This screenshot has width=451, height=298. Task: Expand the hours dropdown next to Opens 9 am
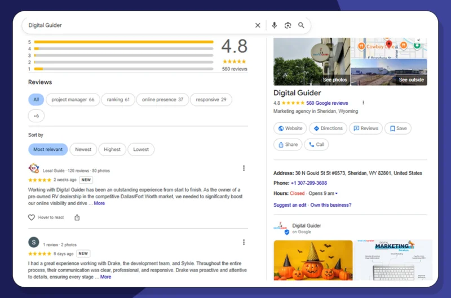click(x=336, y=193)
